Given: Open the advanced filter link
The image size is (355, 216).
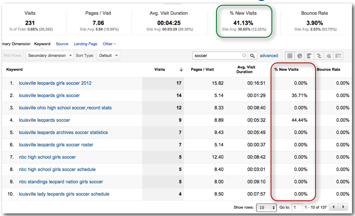Looking at the screenshot, I should pos(269,56).
